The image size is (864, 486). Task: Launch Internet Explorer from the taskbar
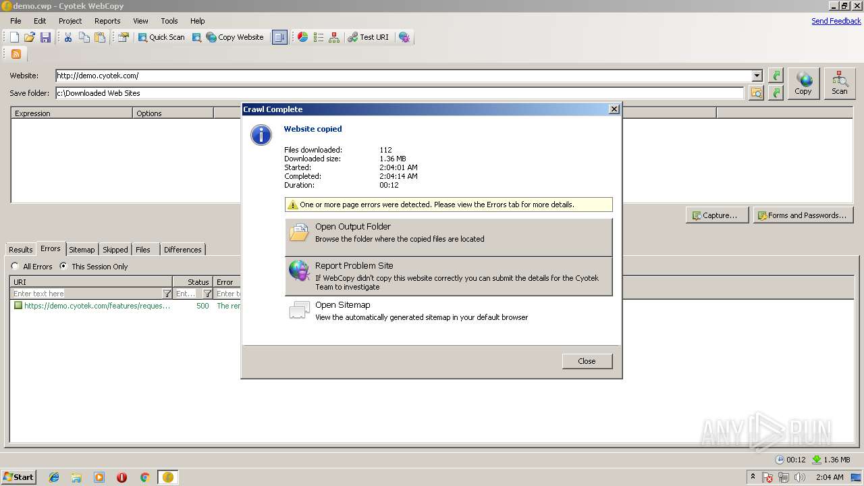[54, 477]
